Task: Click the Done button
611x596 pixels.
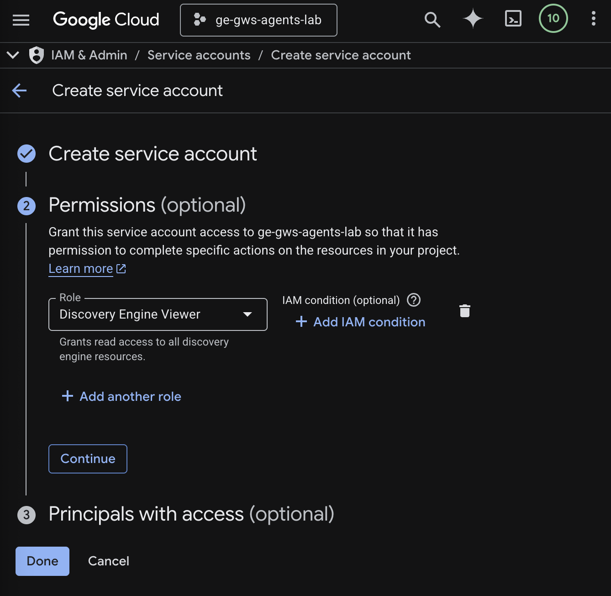Action: click(x=42, y=561)
